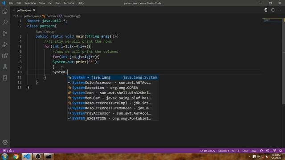Open Google Chrome from the taskbar
This screenshot has height=160, width=285.
(x=16, y=156)
